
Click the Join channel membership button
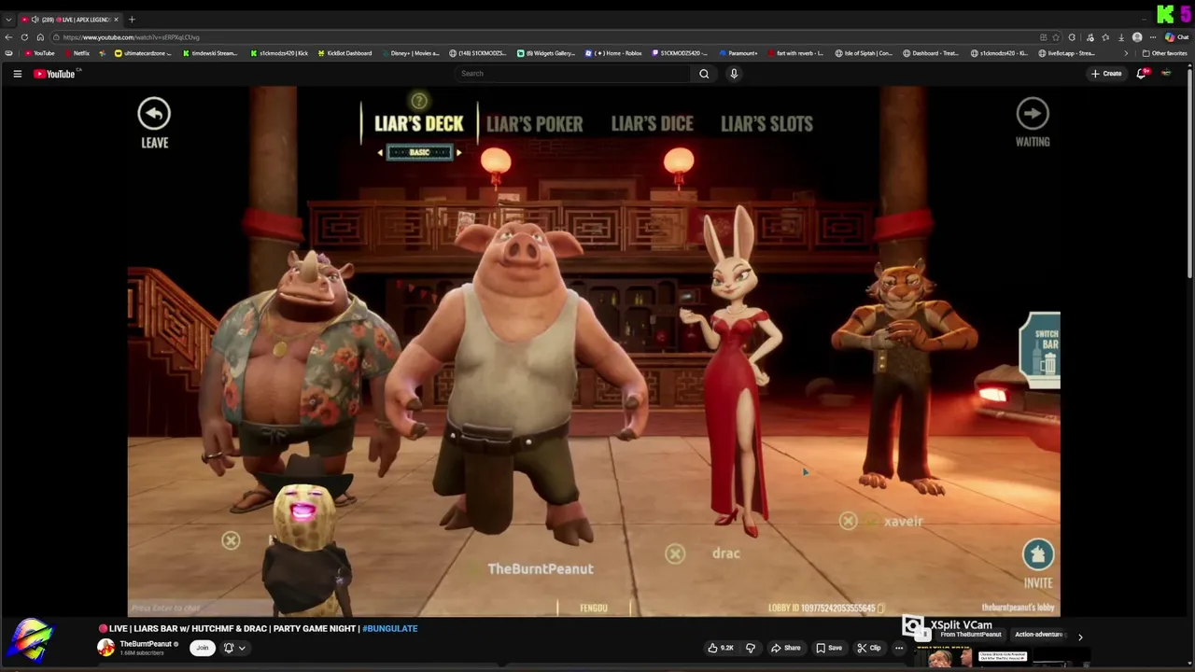pyautogui.click(x=202, y=648)
